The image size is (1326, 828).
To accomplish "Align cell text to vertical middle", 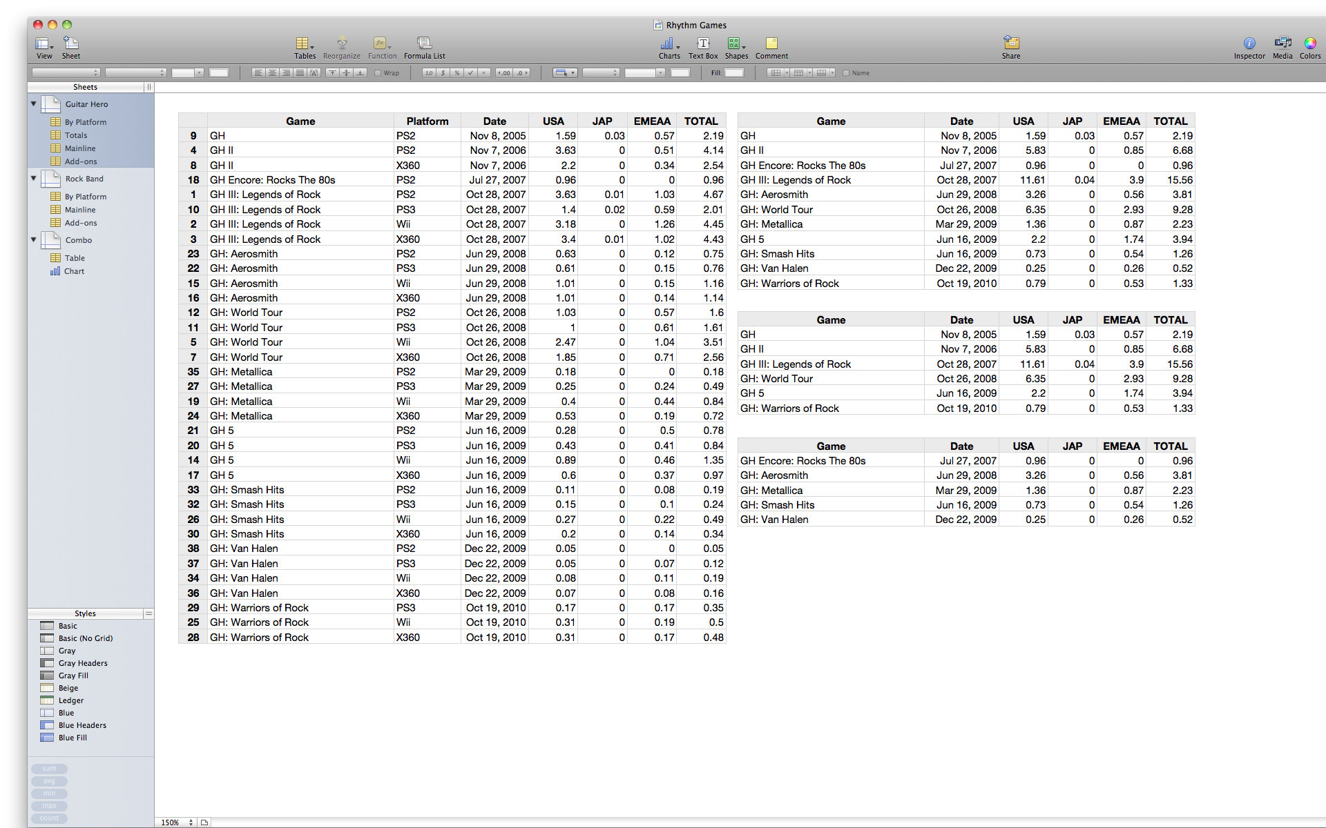I will [346, 72].
